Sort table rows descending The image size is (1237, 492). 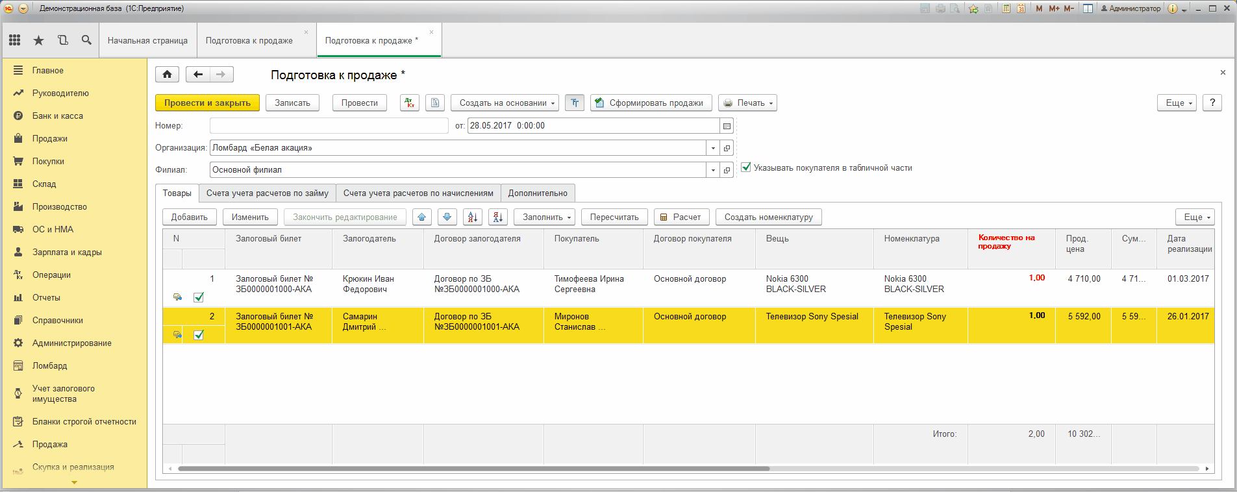point(498,217)
